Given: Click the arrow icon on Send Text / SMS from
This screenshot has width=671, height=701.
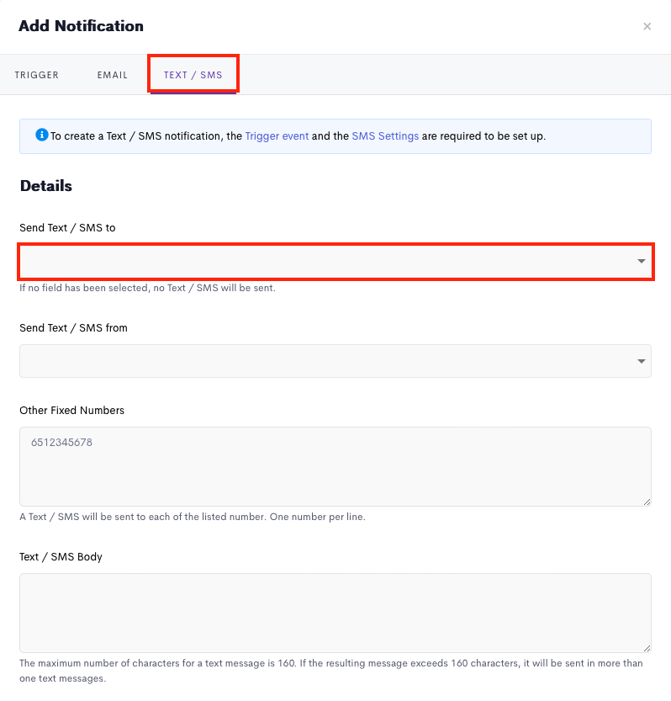Looking at the screenshot, I should click(642, 361).
